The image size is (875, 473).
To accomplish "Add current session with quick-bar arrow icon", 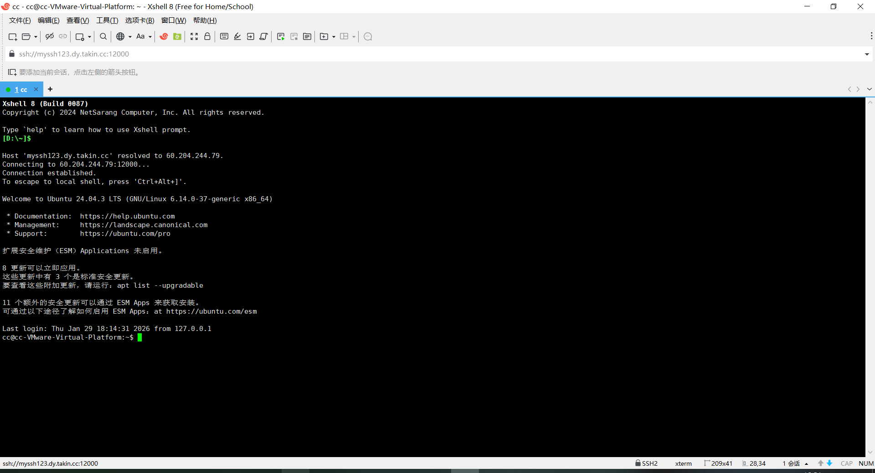I will (12, 72).
